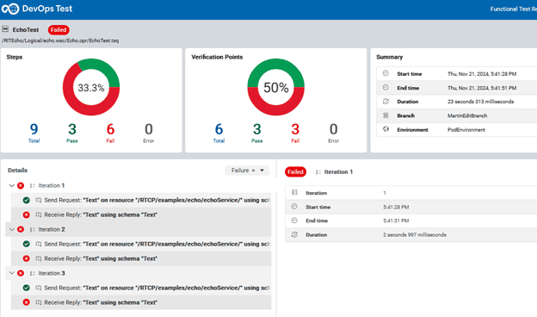This screenshot has width=537, height=317.
Task: Select Send Request step under Iteration 2
Action: click(x=141, y=244)
